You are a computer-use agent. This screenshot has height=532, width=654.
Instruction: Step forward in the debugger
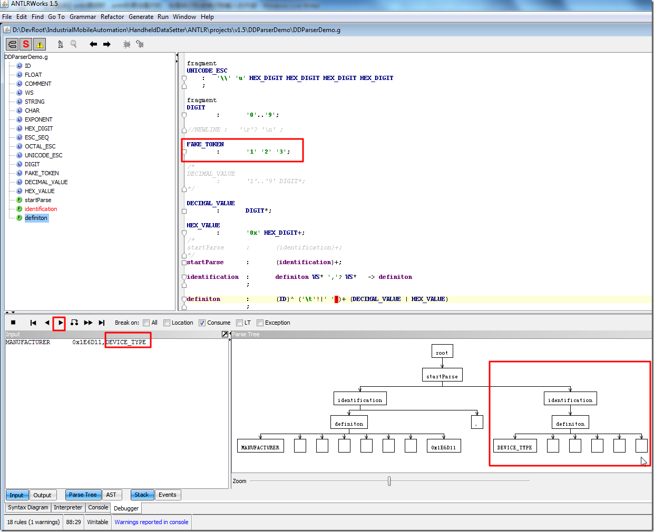point(60,323)
